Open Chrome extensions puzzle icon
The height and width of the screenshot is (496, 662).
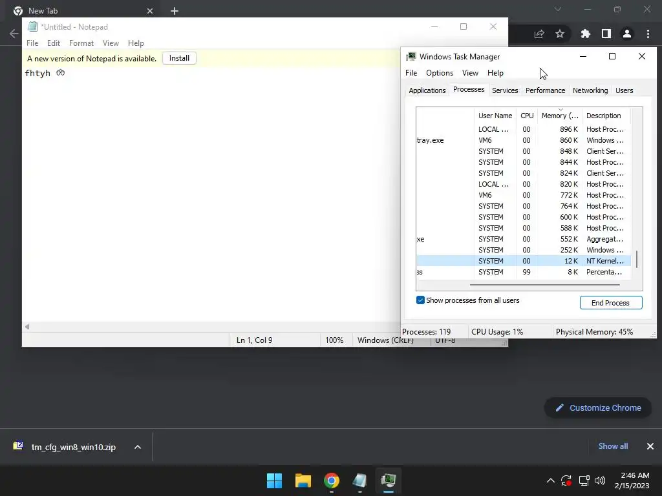[x=585, y=34]
